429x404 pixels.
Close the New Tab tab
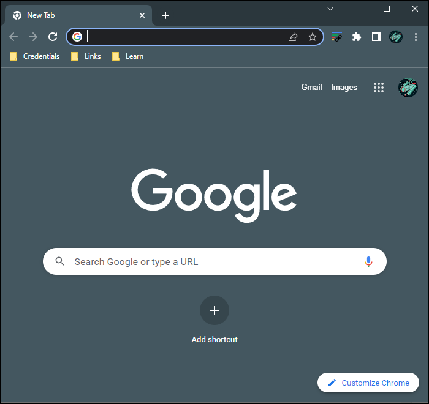click(x=142, y=15)
